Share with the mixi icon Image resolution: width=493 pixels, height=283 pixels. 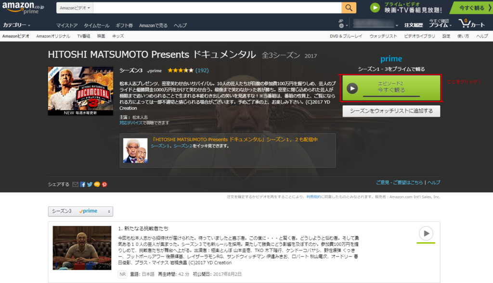click(x=97, y=185)
